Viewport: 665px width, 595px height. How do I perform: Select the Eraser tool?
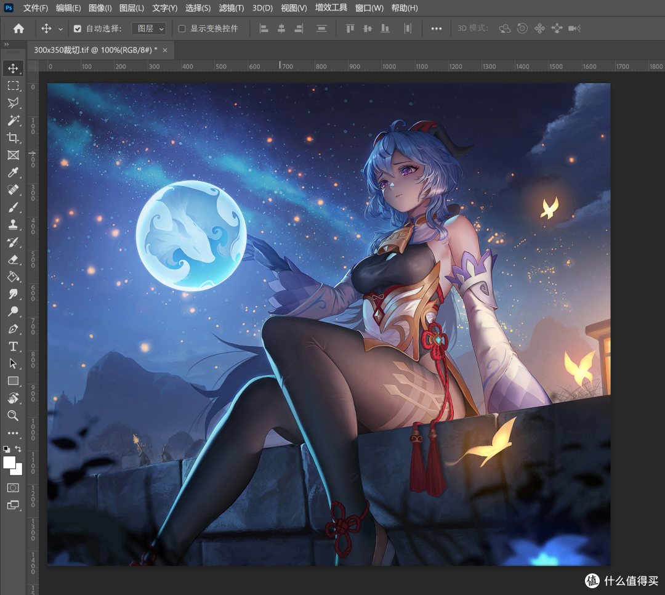(13, 259)
